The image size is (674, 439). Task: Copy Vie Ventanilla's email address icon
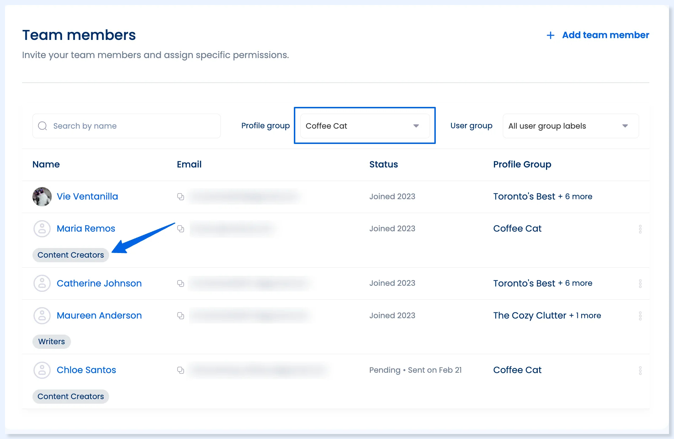click(180, 197)
